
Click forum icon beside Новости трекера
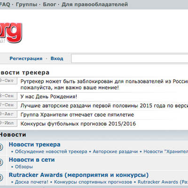tap(1, 147)
